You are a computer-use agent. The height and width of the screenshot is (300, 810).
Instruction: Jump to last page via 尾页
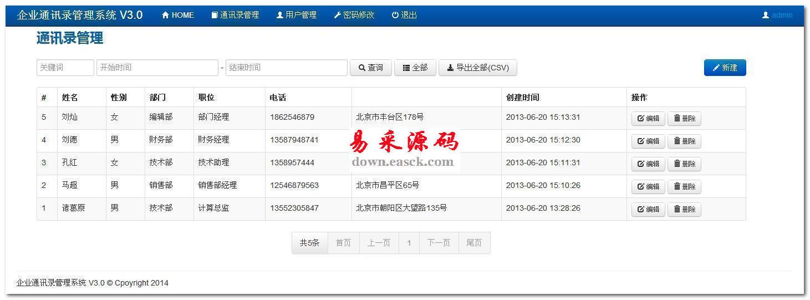[474, 243]
